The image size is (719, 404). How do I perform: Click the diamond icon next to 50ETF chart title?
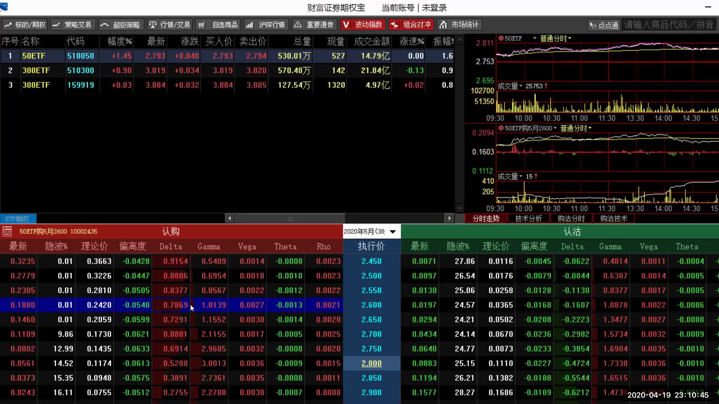click(x=501, y=38)
